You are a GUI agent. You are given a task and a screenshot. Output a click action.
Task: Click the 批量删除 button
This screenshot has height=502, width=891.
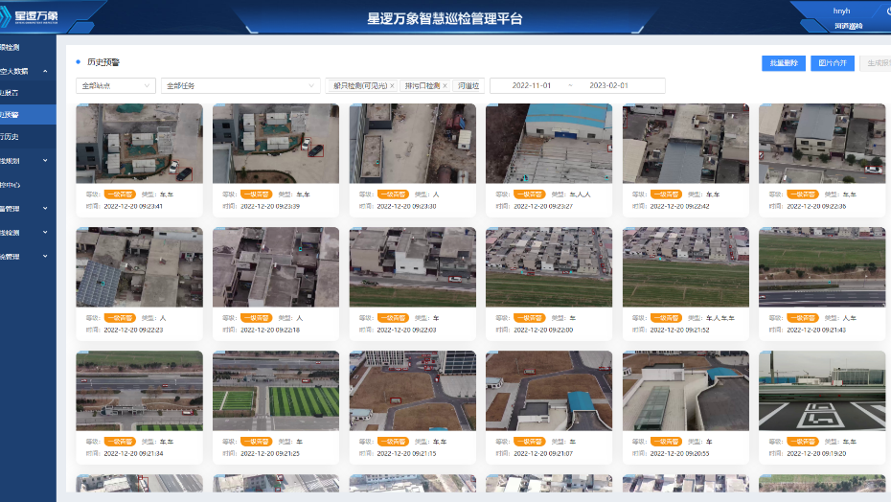click(x=783, y=63)
